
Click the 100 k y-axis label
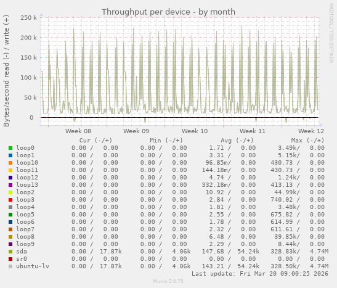click(x=28, y=78)
